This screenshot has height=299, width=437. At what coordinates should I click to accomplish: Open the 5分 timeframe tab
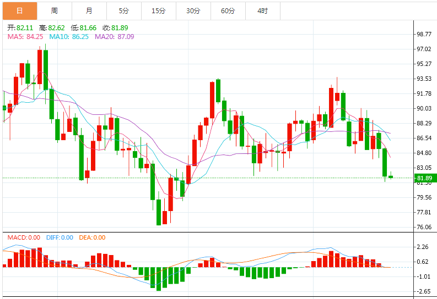click(x=124, y=11)
